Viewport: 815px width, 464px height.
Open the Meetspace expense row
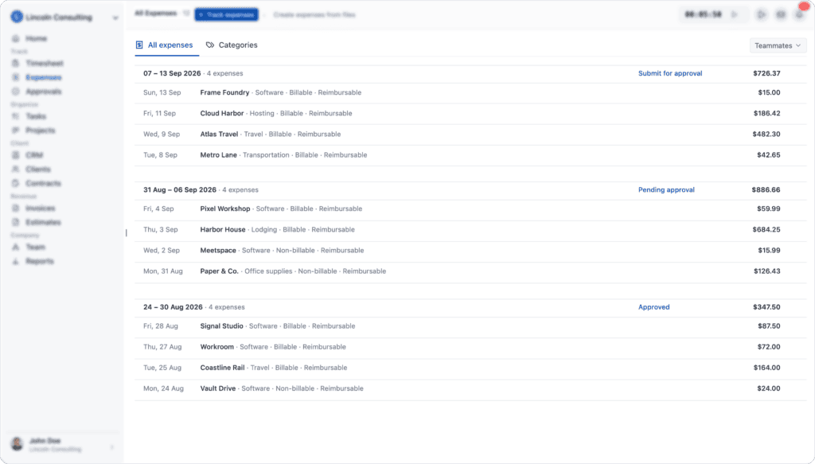(470, 251)
